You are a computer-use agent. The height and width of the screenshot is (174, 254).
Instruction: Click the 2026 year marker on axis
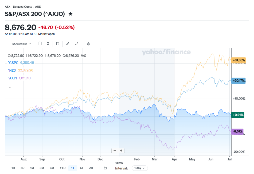[119, 163]
